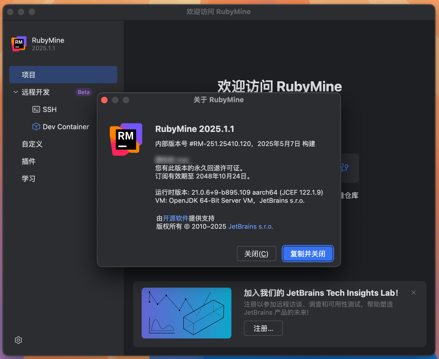Dismiss the Tech Insights Lab banner

[414, 292]
